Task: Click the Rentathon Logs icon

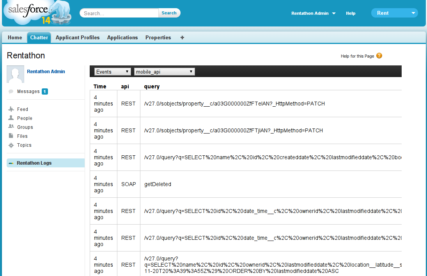Action: pyautogui.click(x=11, y=163)
